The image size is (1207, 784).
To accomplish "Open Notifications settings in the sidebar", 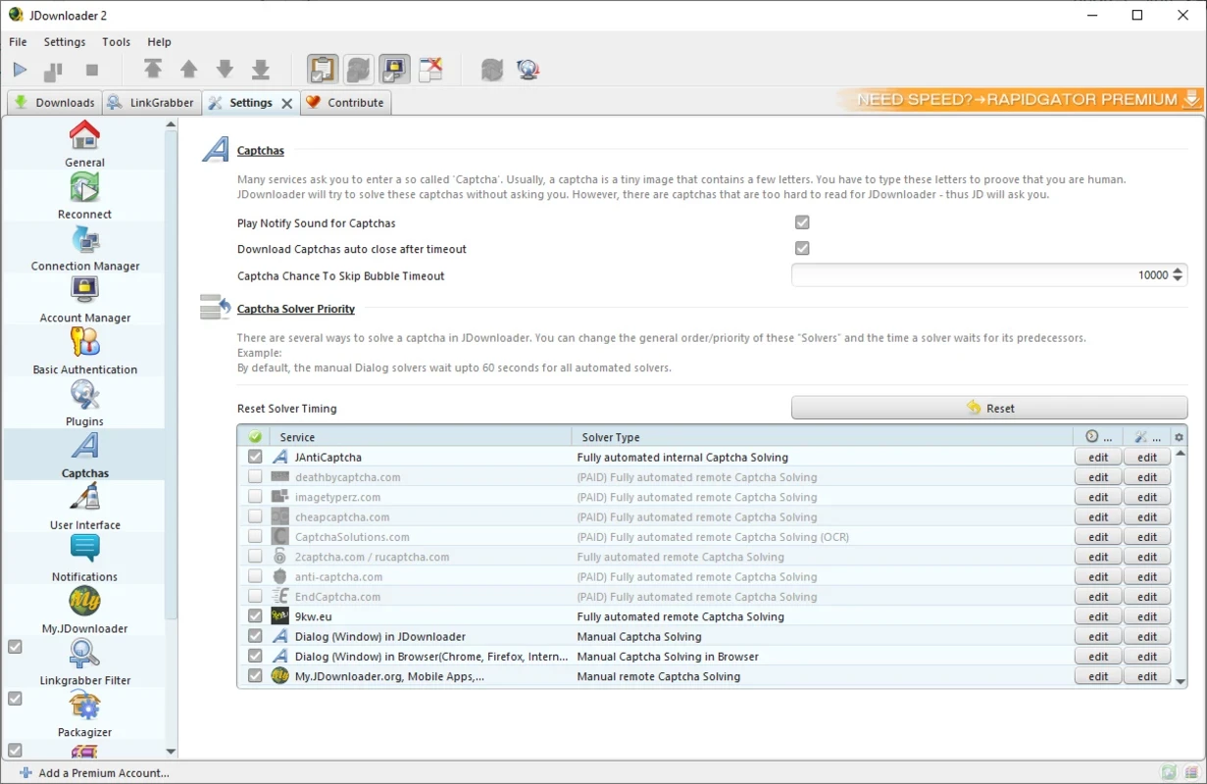I will 84,559.
